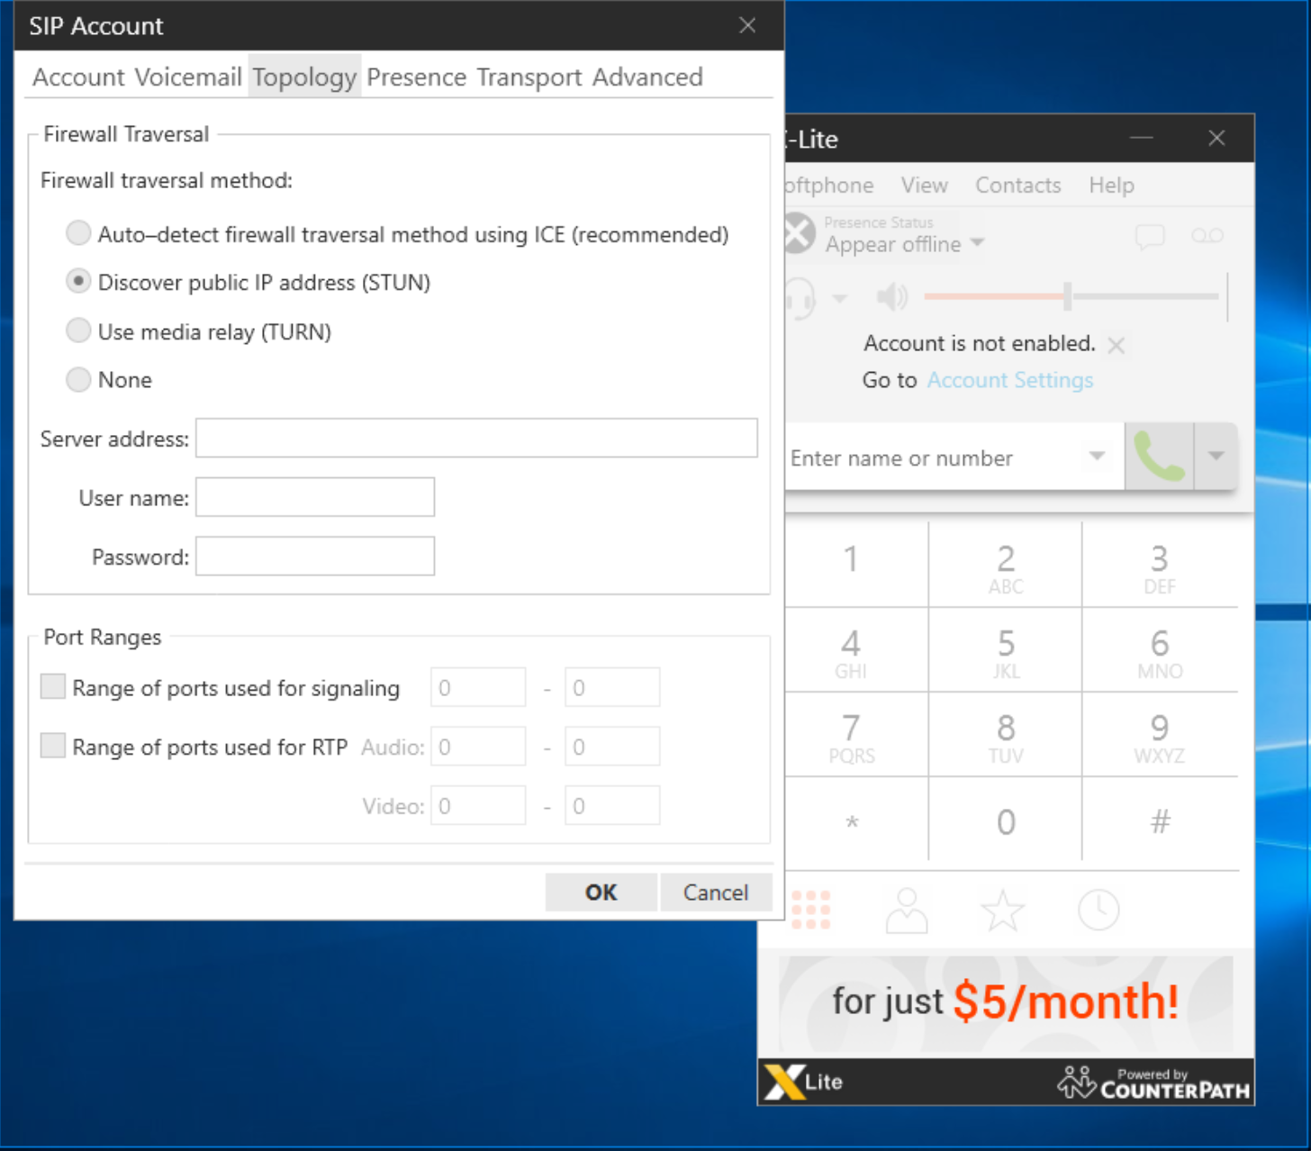Open the favorites star tab

pyautogui.click(x=1002, y=911)
